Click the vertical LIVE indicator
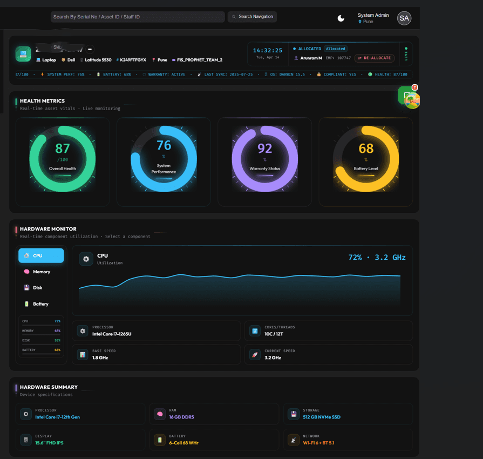This screenshot has height=459, width=483. (x=406, y=54)
